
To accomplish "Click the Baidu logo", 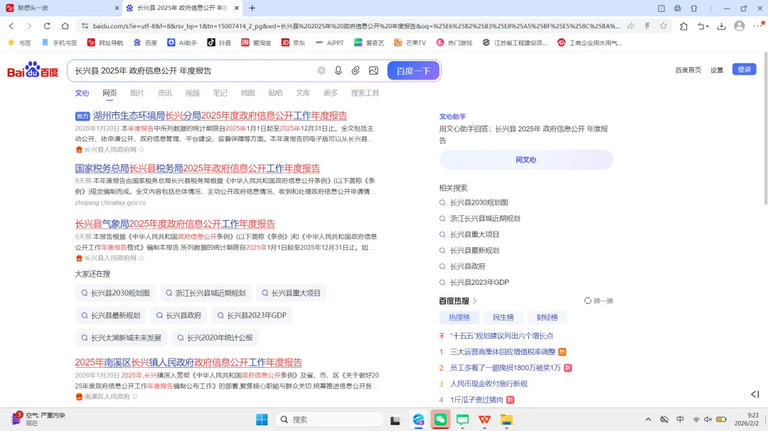I will coord(33,70).
